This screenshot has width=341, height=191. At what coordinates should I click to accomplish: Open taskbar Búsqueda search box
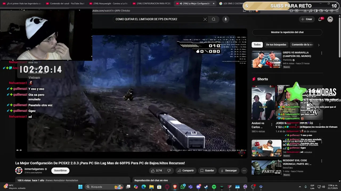104,187
